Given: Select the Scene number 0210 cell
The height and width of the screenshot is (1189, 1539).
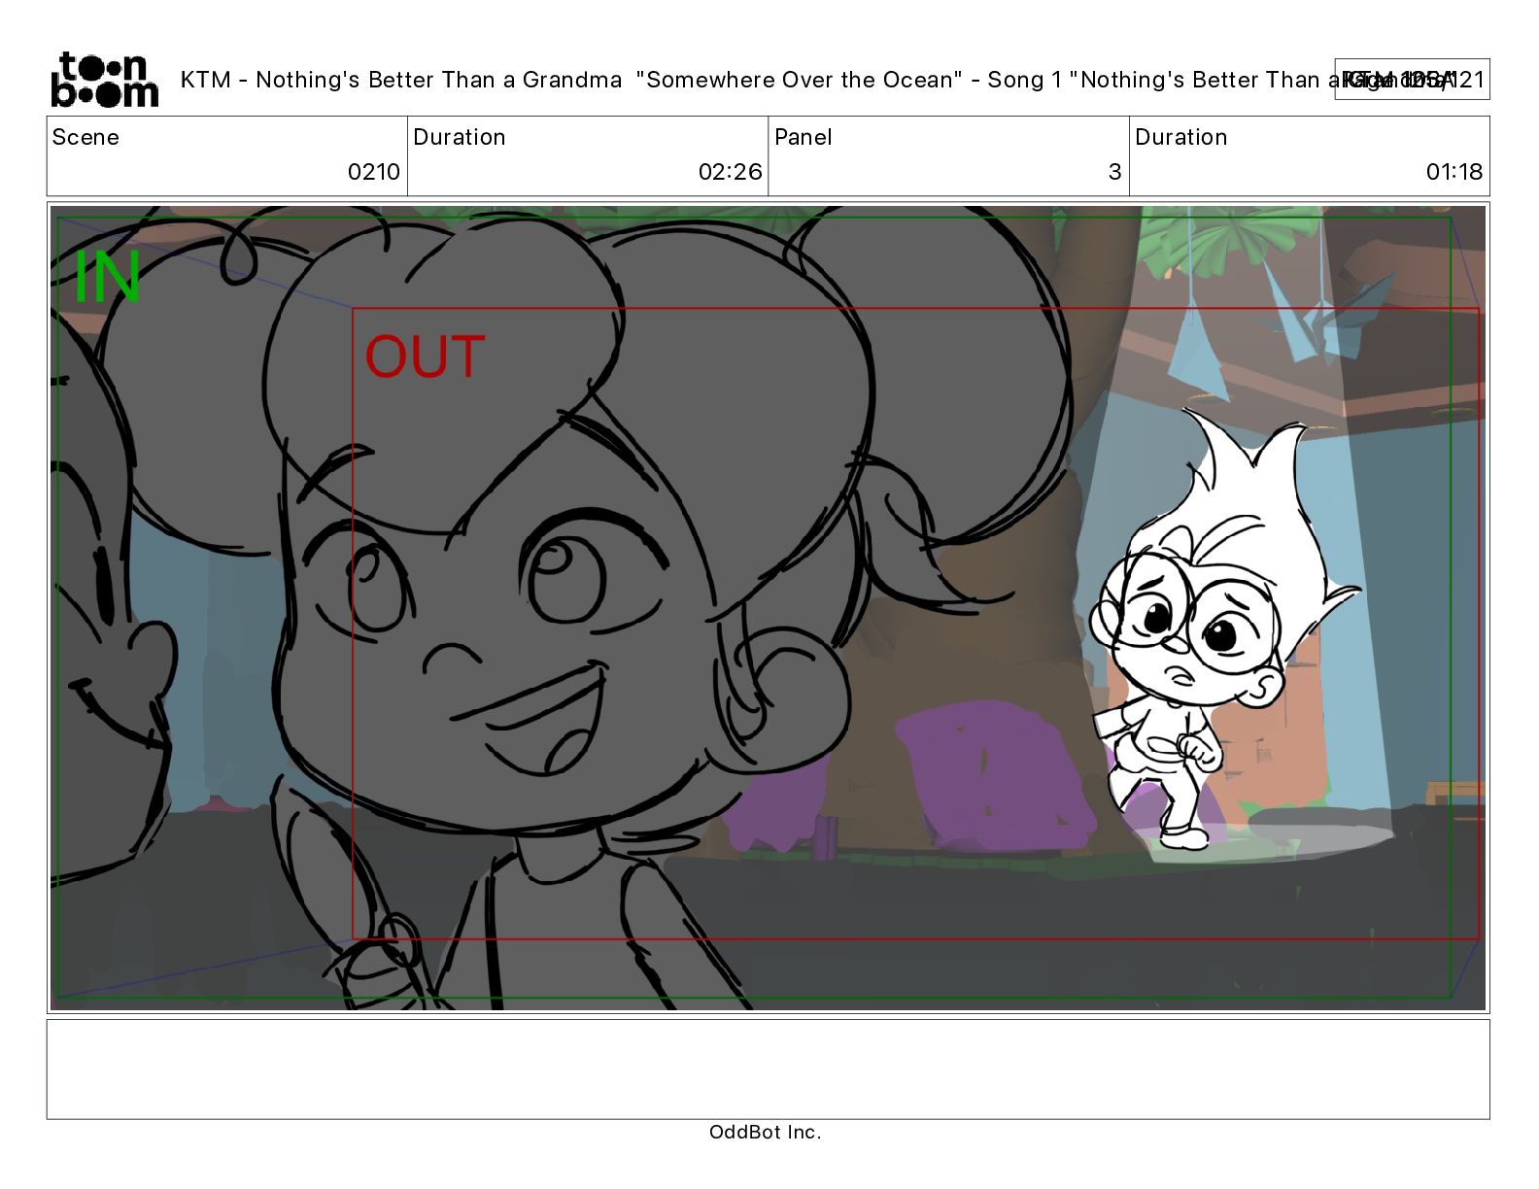Looking at the screenshot, I should (x=226, y=156).
